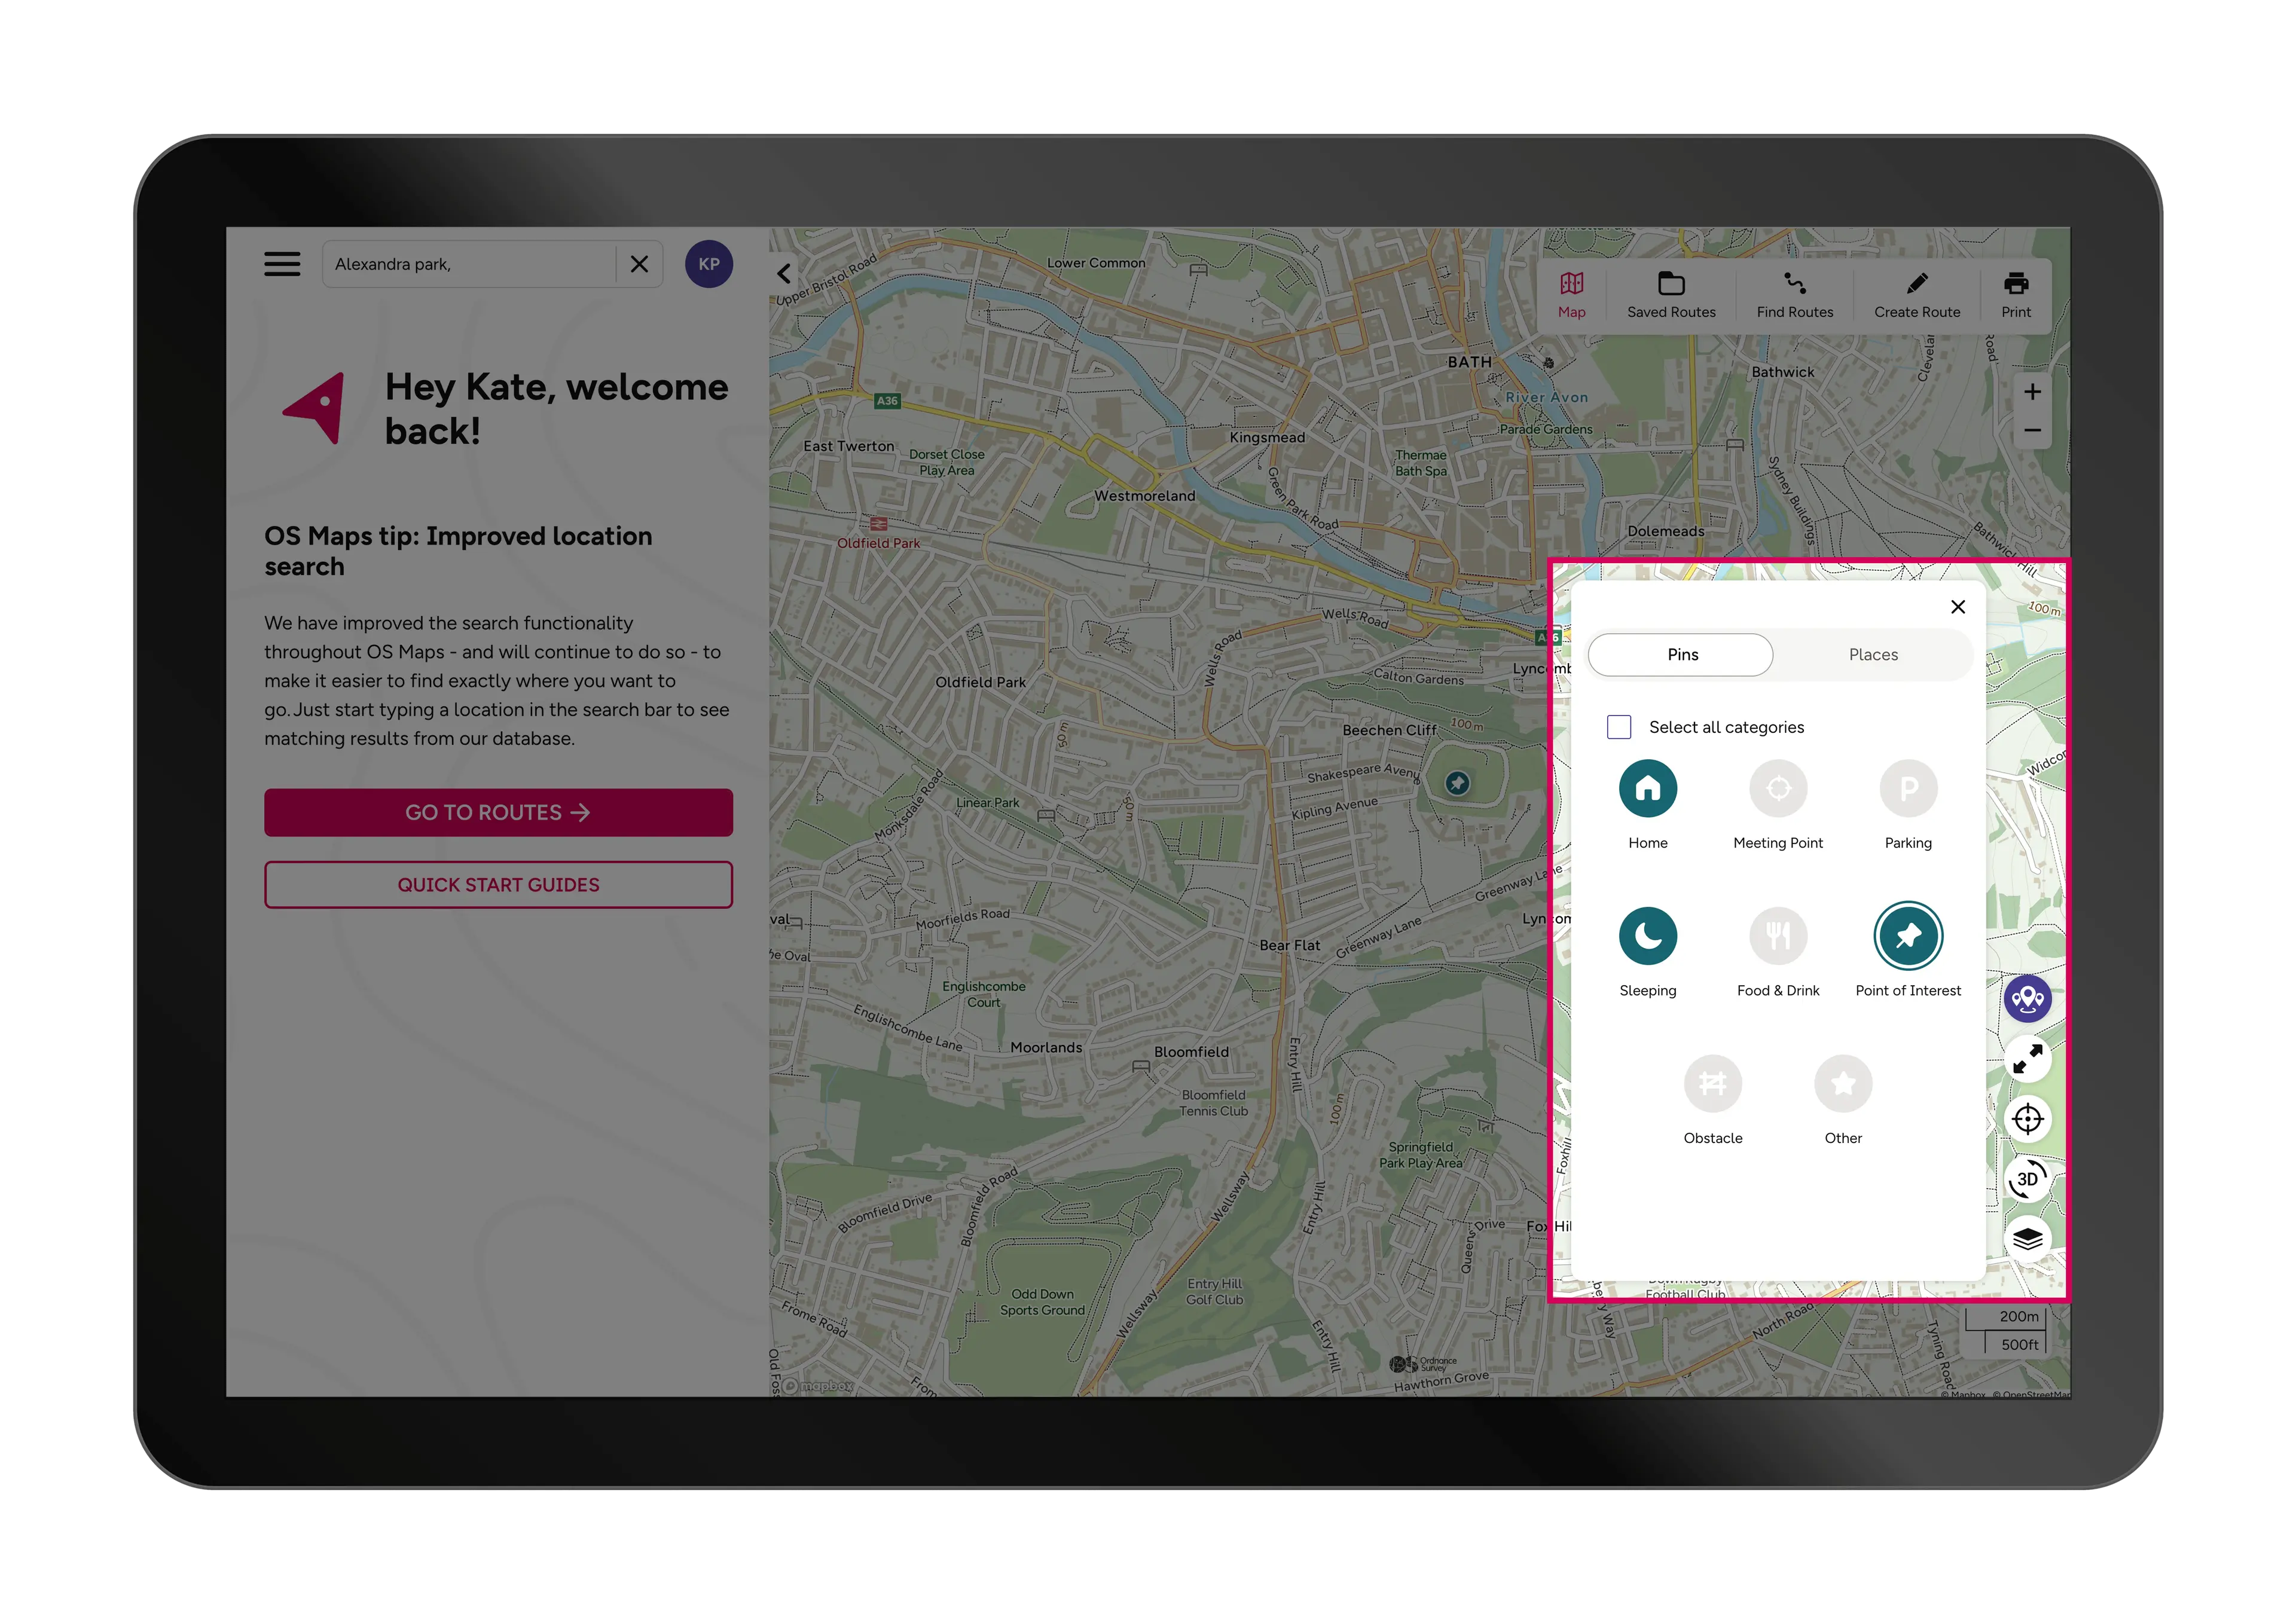This screenshot has width=2296, height=1623.
Task: Click the Englishcombe Court label
Action: tap(983, 994)
